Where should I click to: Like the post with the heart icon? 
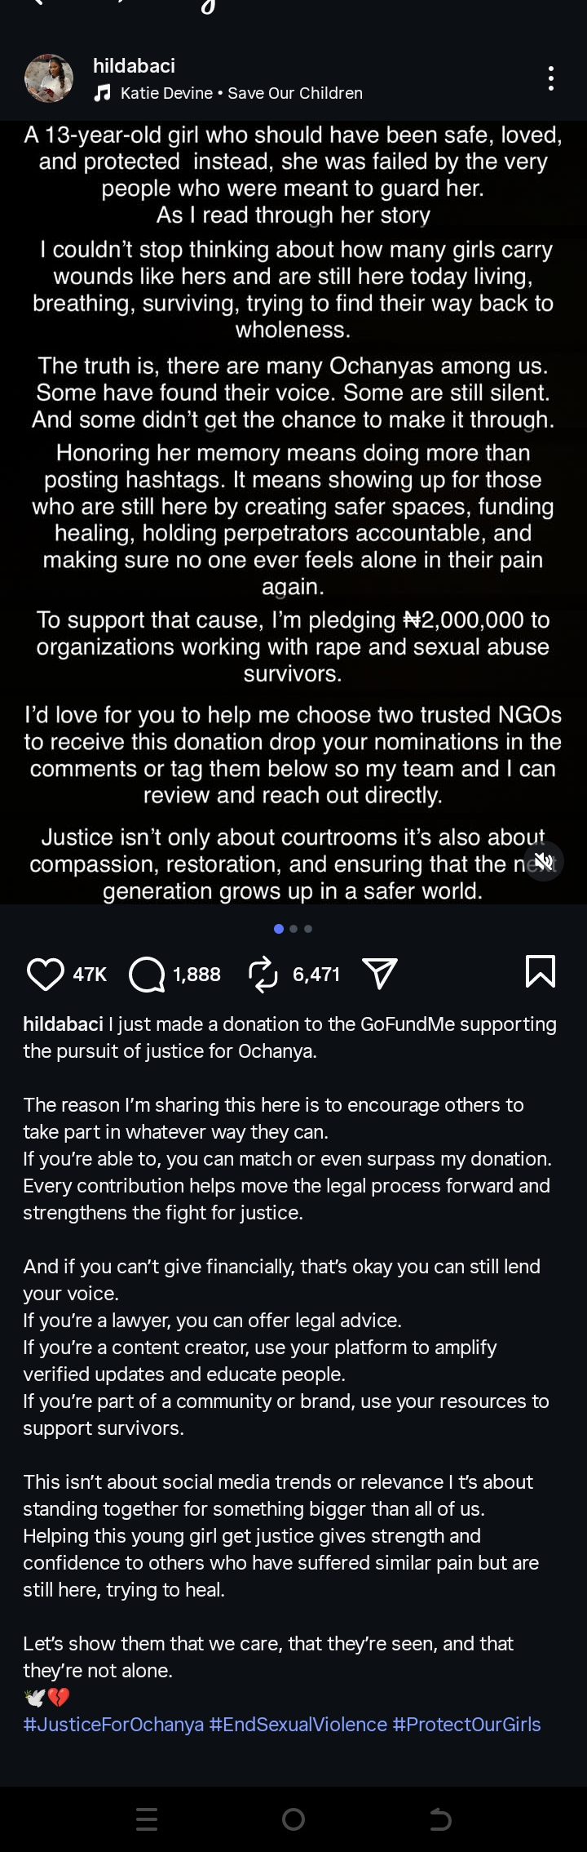pyautogui.click(x=46, y=974)
